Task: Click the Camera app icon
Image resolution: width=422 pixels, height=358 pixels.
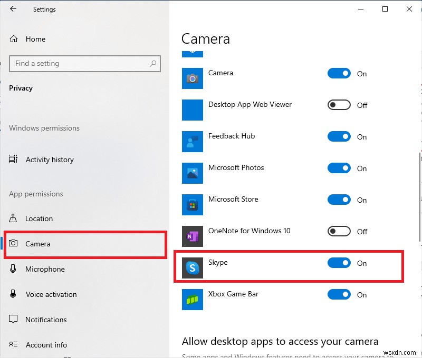Action: pyautogui.click(x=193, y=78)
